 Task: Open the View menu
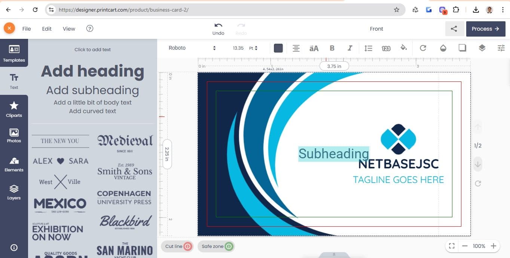69,29
